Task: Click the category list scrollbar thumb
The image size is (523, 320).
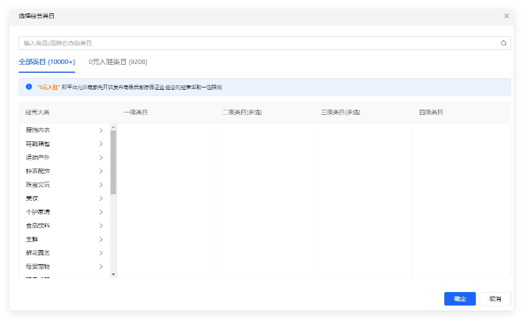Action: point(114,162)
